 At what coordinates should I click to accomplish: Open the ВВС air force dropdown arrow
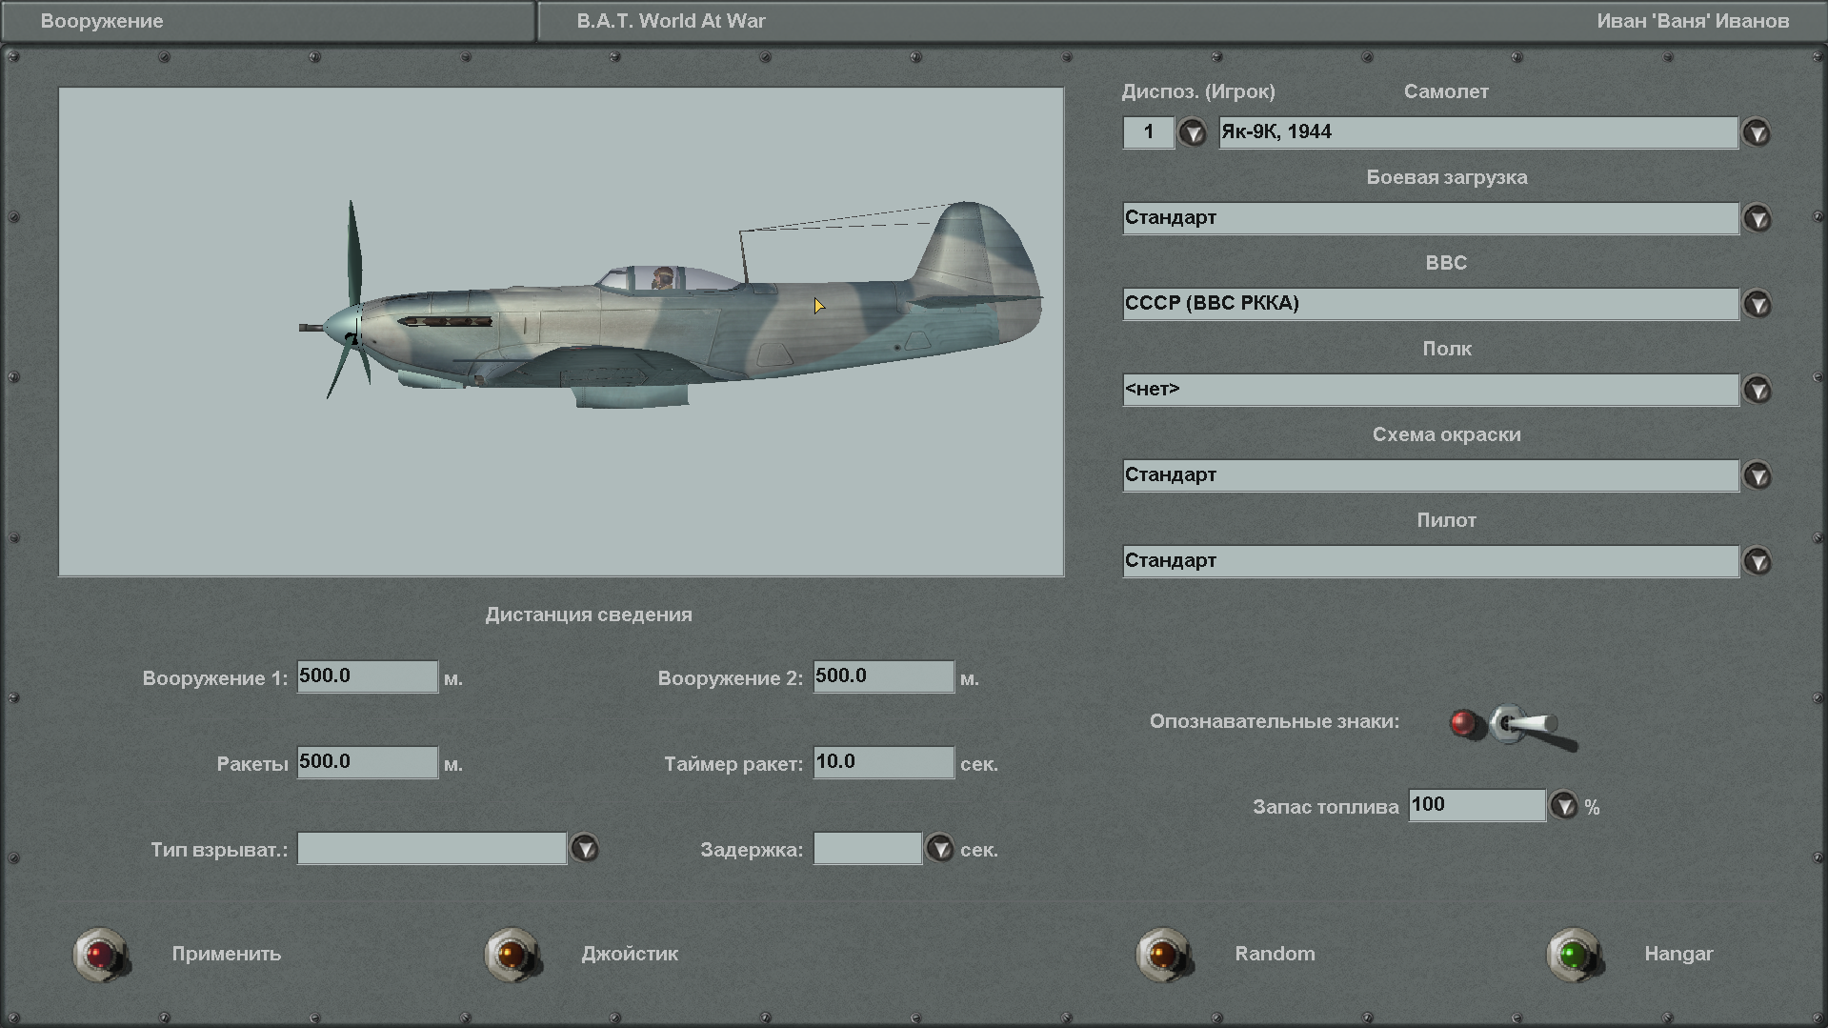pyautogui.click(x=1757, y=304)
